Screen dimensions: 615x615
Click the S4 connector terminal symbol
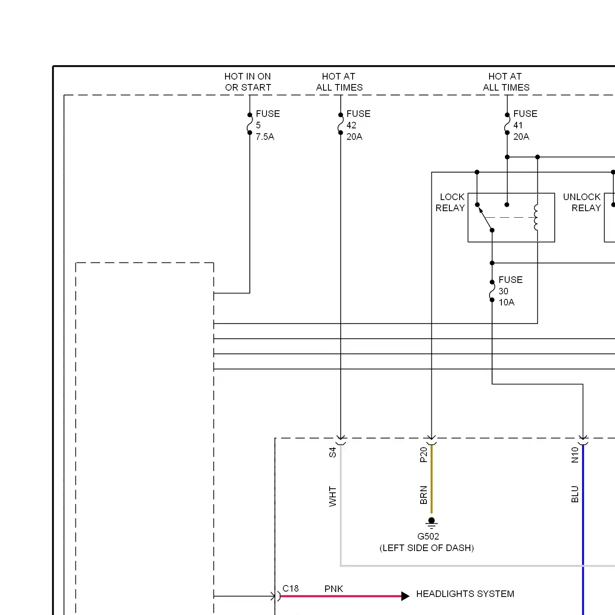[340, 441]
